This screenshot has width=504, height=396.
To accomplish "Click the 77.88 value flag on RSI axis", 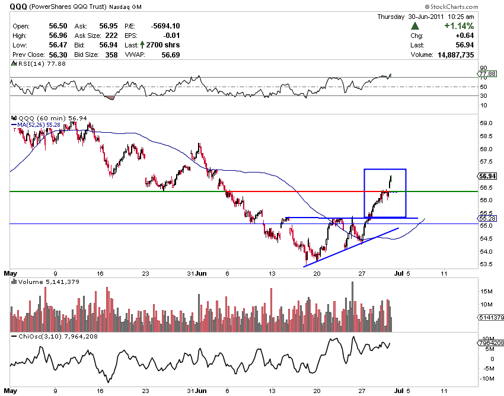I will coord(487,74).
